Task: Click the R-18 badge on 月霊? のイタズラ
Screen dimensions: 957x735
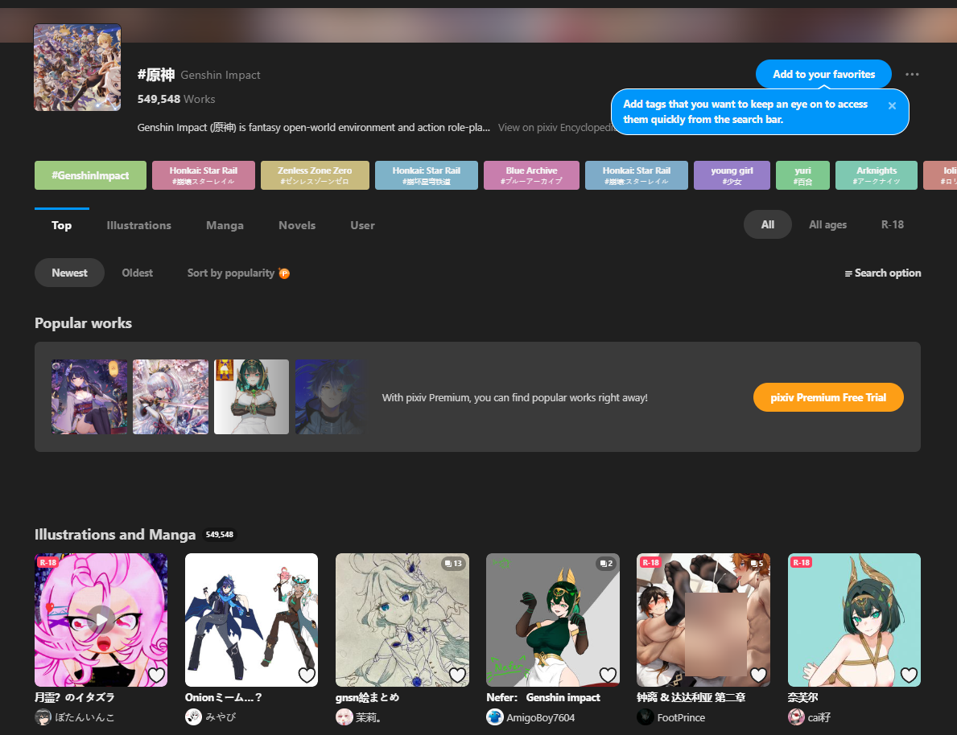Action: click(x=48, y=562)
